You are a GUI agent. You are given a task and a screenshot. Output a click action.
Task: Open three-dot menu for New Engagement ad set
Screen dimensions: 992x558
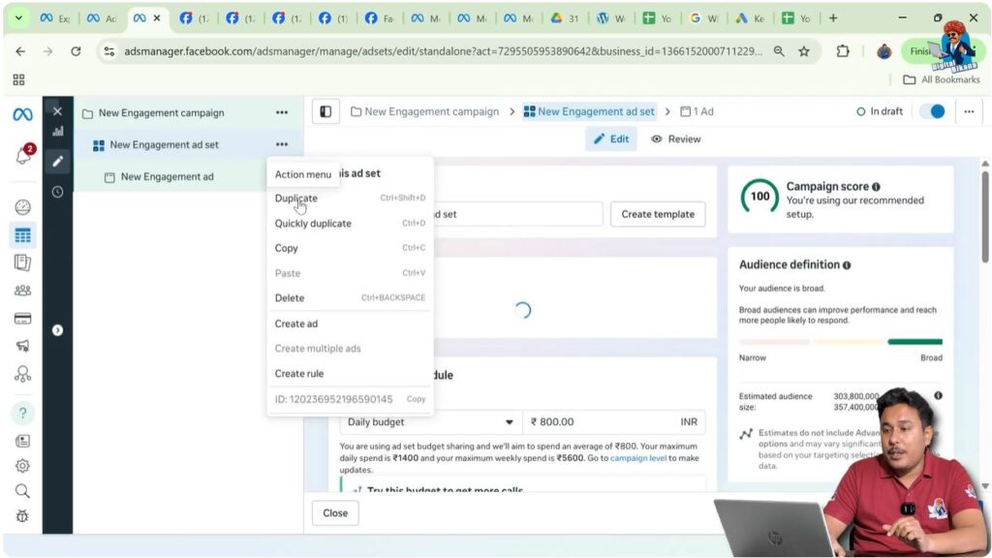point(282,145)
